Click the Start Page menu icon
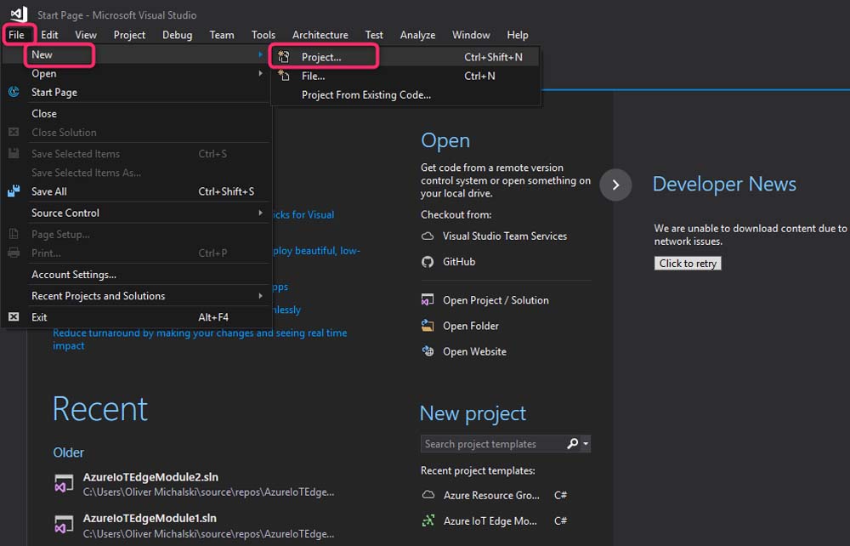Screen dimensions: 850x546 tap(14, 92)
